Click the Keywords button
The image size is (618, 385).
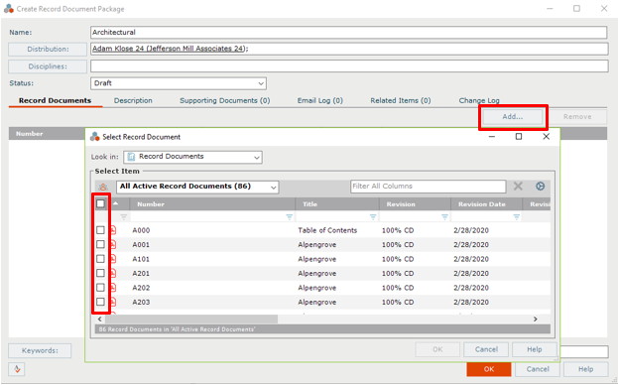point(40,350)
